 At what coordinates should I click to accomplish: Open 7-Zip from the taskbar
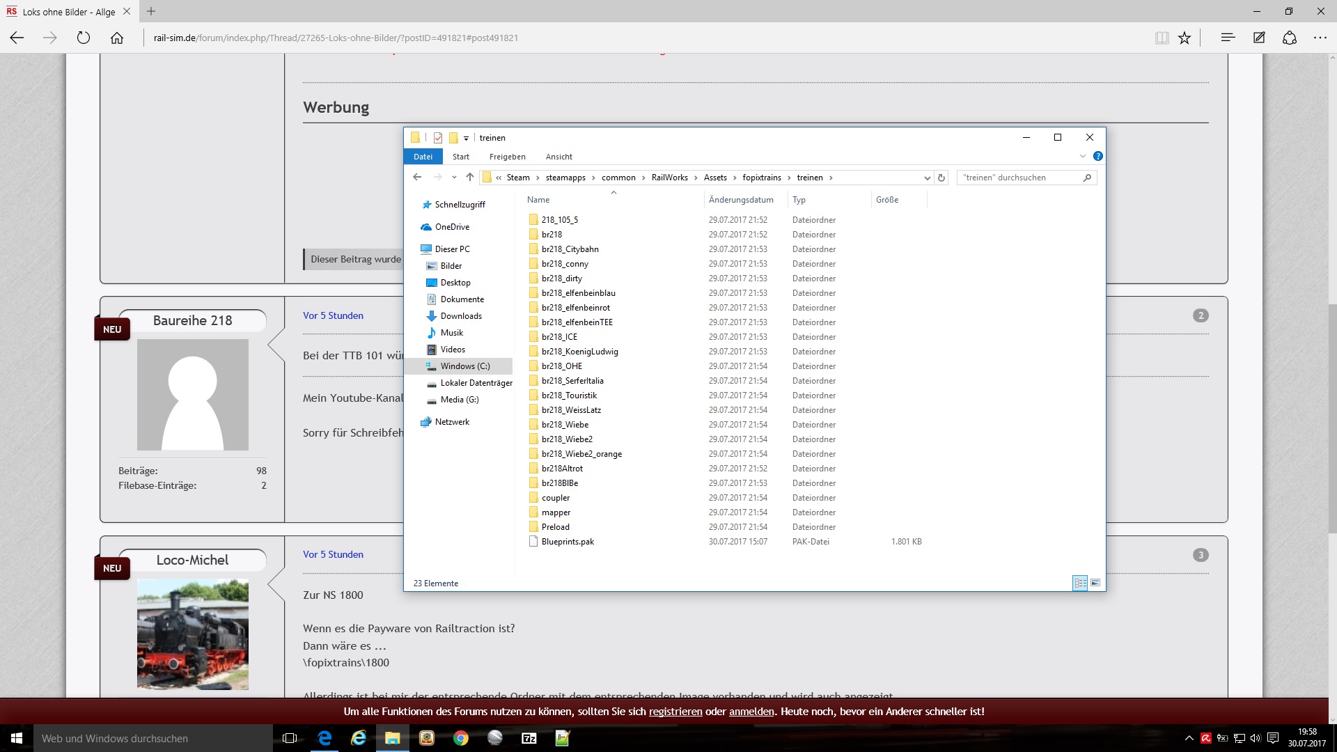click(x=529, y=738)
